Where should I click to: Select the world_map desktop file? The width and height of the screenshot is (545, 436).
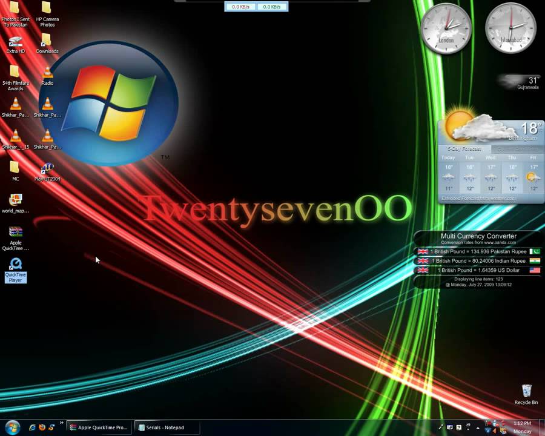click(15, 203)
